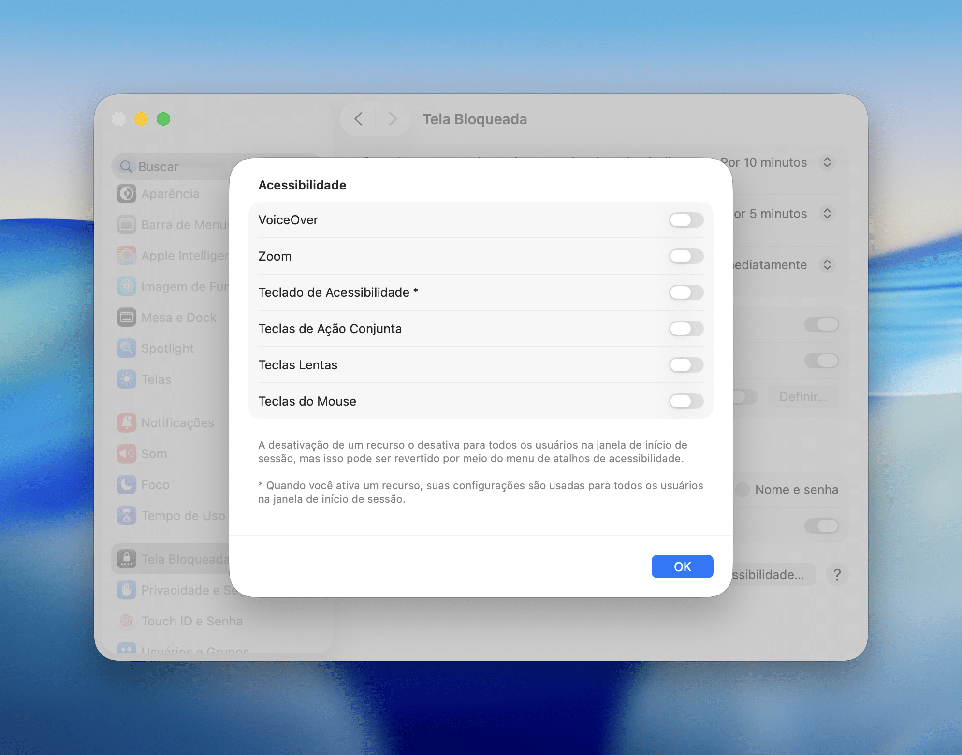962x755 pixels.
Task: Open Touch ID e Senha settings icon
Action: [126, 621]
